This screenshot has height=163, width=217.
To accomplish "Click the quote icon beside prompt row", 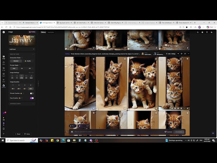I will (178, 54).
